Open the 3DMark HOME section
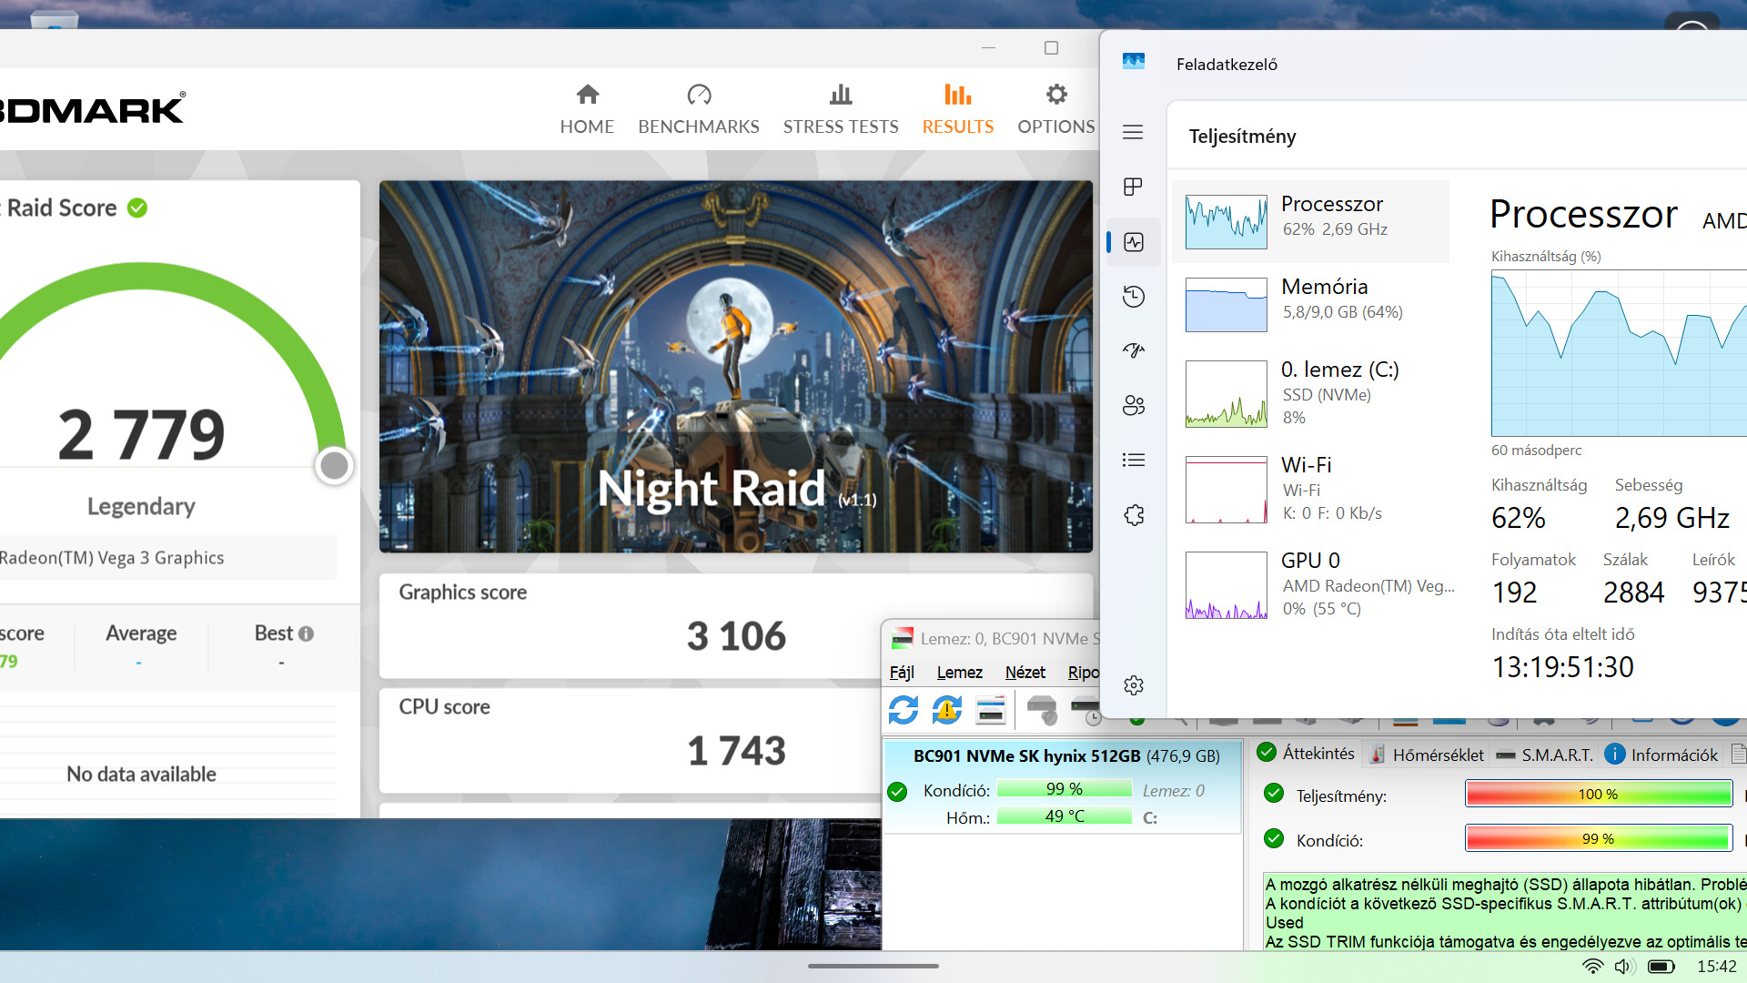The width and height of the screenshot is (1747, 983). [587, 108]
